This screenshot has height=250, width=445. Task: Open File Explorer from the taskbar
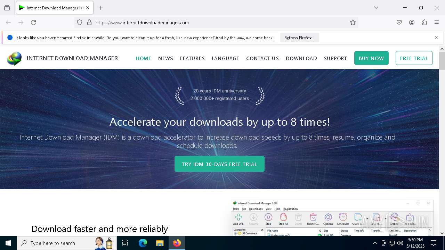160,243
